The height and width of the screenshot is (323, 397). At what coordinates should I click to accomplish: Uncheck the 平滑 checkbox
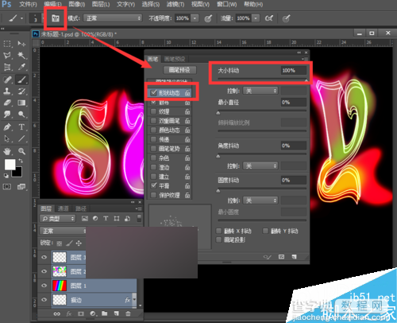tap(153, 185)
